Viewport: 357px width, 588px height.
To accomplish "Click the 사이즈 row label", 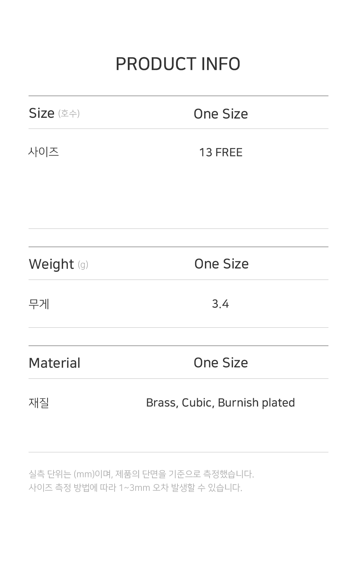I will coord(44,152).
